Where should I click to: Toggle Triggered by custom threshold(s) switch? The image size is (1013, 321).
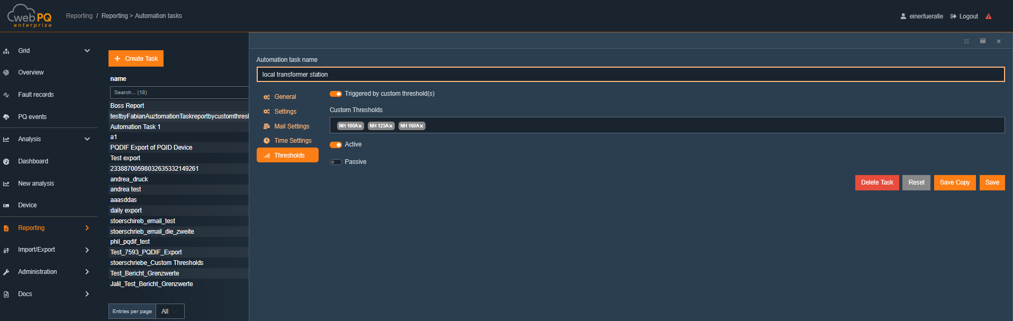click(x=336, y=94)
